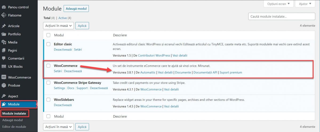Toggle select-all checkbox in table footer
The height and width of the screenshot is (132, 320).
(49, 116)
